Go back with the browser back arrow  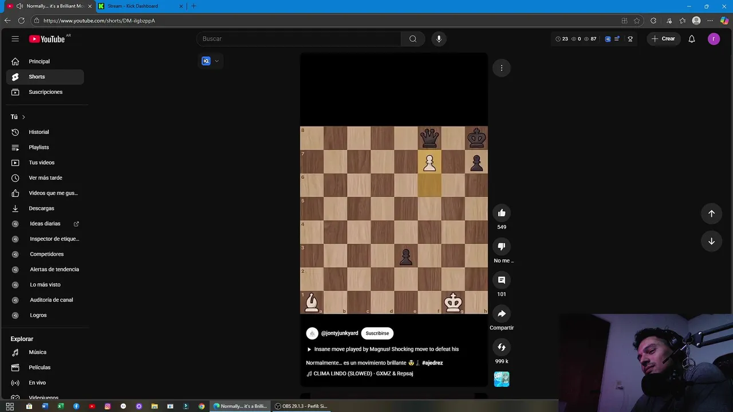click(7, 21)
